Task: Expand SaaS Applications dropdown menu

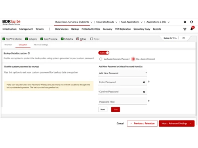Action: (x=132, y=22)
